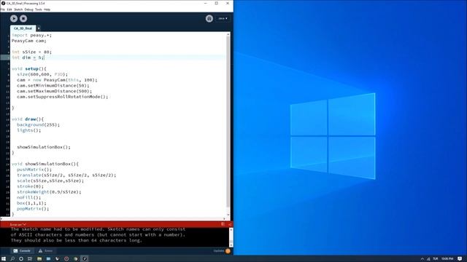This screenshot has width=467, height=262.
Task: Click the taskbar clock
Action: pos(447,259)
